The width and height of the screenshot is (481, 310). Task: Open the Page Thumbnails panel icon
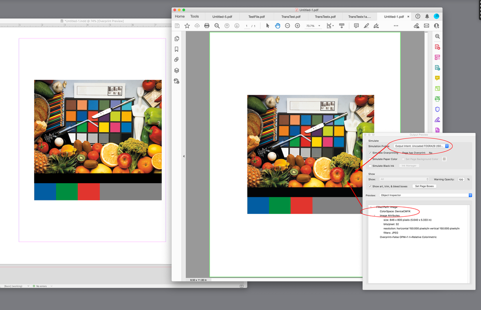coord(177,38)
